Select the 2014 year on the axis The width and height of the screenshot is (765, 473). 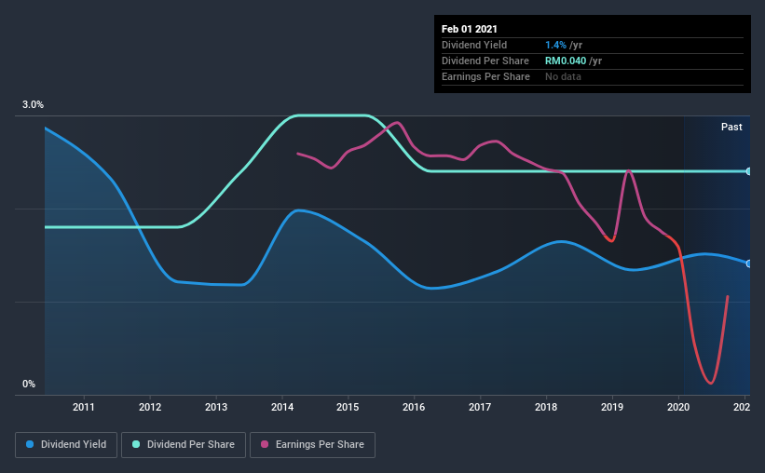282,407
